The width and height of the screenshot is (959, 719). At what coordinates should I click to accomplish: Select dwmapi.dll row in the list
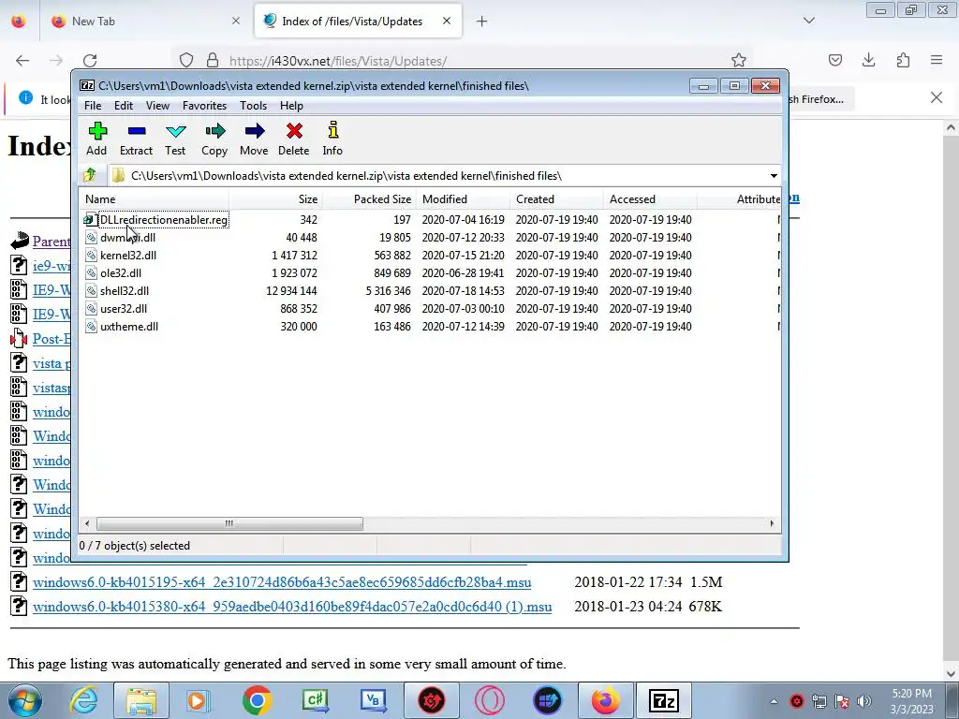pyautogui.click(x=430, y=237)
